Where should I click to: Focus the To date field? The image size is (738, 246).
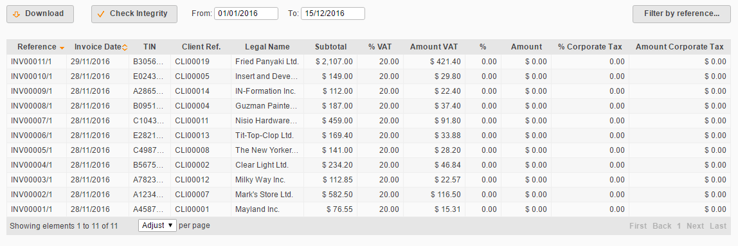(x=333, y=13)
